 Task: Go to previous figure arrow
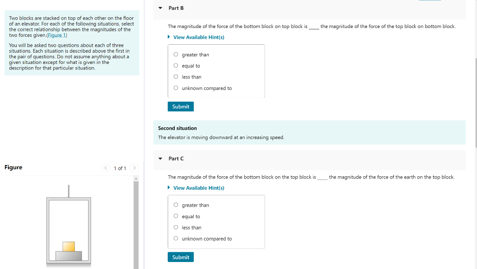106,168
